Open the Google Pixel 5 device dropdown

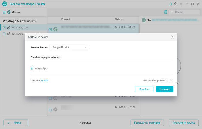pos(69,47)
